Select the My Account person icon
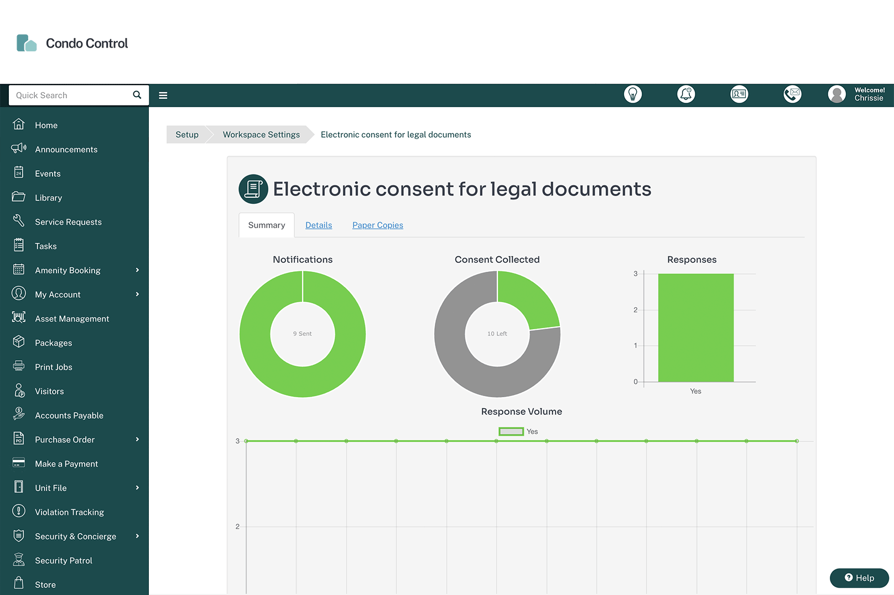894x595 pixels. click(19, 293)
